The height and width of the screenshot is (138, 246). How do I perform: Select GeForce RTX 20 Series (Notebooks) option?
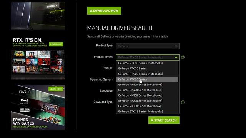pos(147,74)
